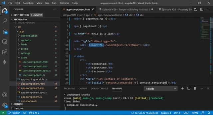The width and height of the screenshot is (213, 119).
Task: Click the remote window indicator in status bar
Action: coord(3,113)
